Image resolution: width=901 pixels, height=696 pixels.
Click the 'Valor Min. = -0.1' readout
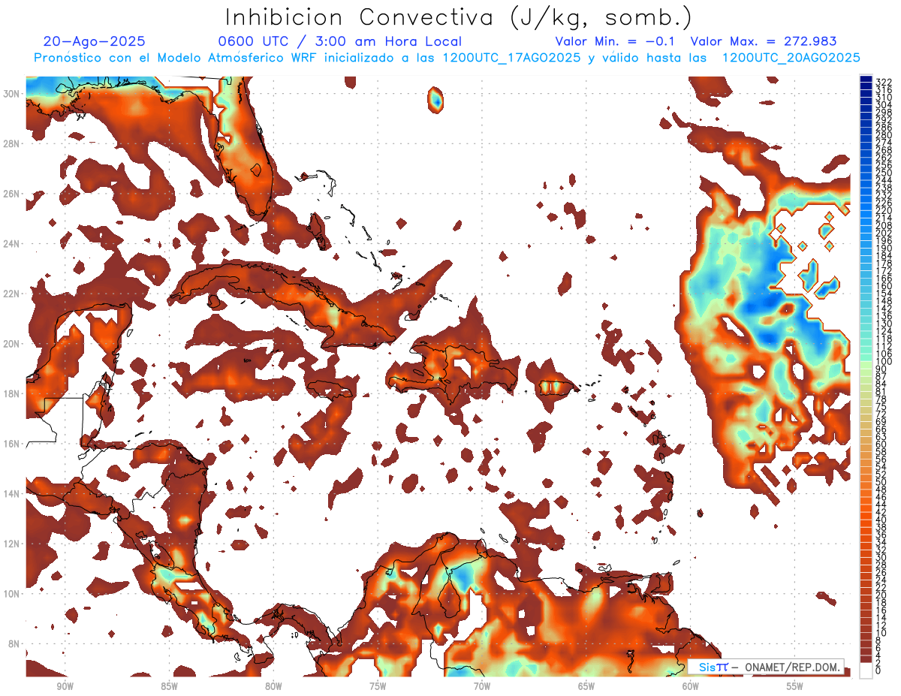(x=614, y=41)
